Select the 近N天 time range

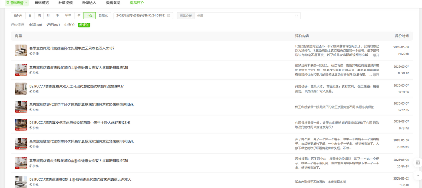(x=18, y=16)
